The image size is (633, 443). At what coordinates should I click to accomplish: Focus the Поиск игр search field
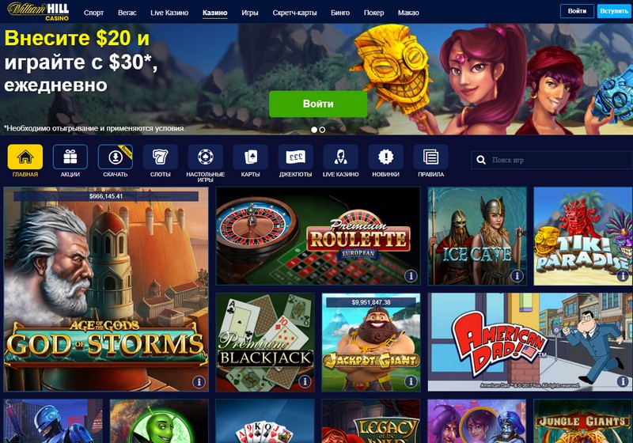[x=552, y=160]
